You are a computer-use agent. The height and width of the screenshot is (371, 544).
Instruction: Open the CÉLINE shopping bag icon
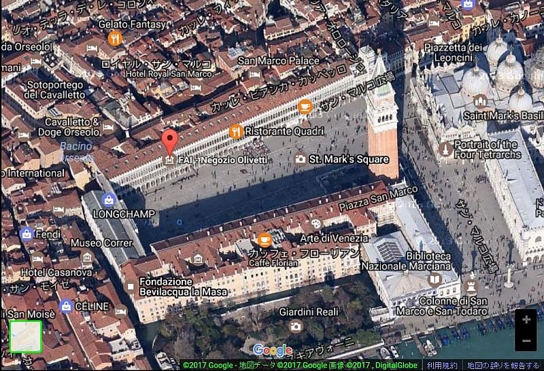coord(66,306)
